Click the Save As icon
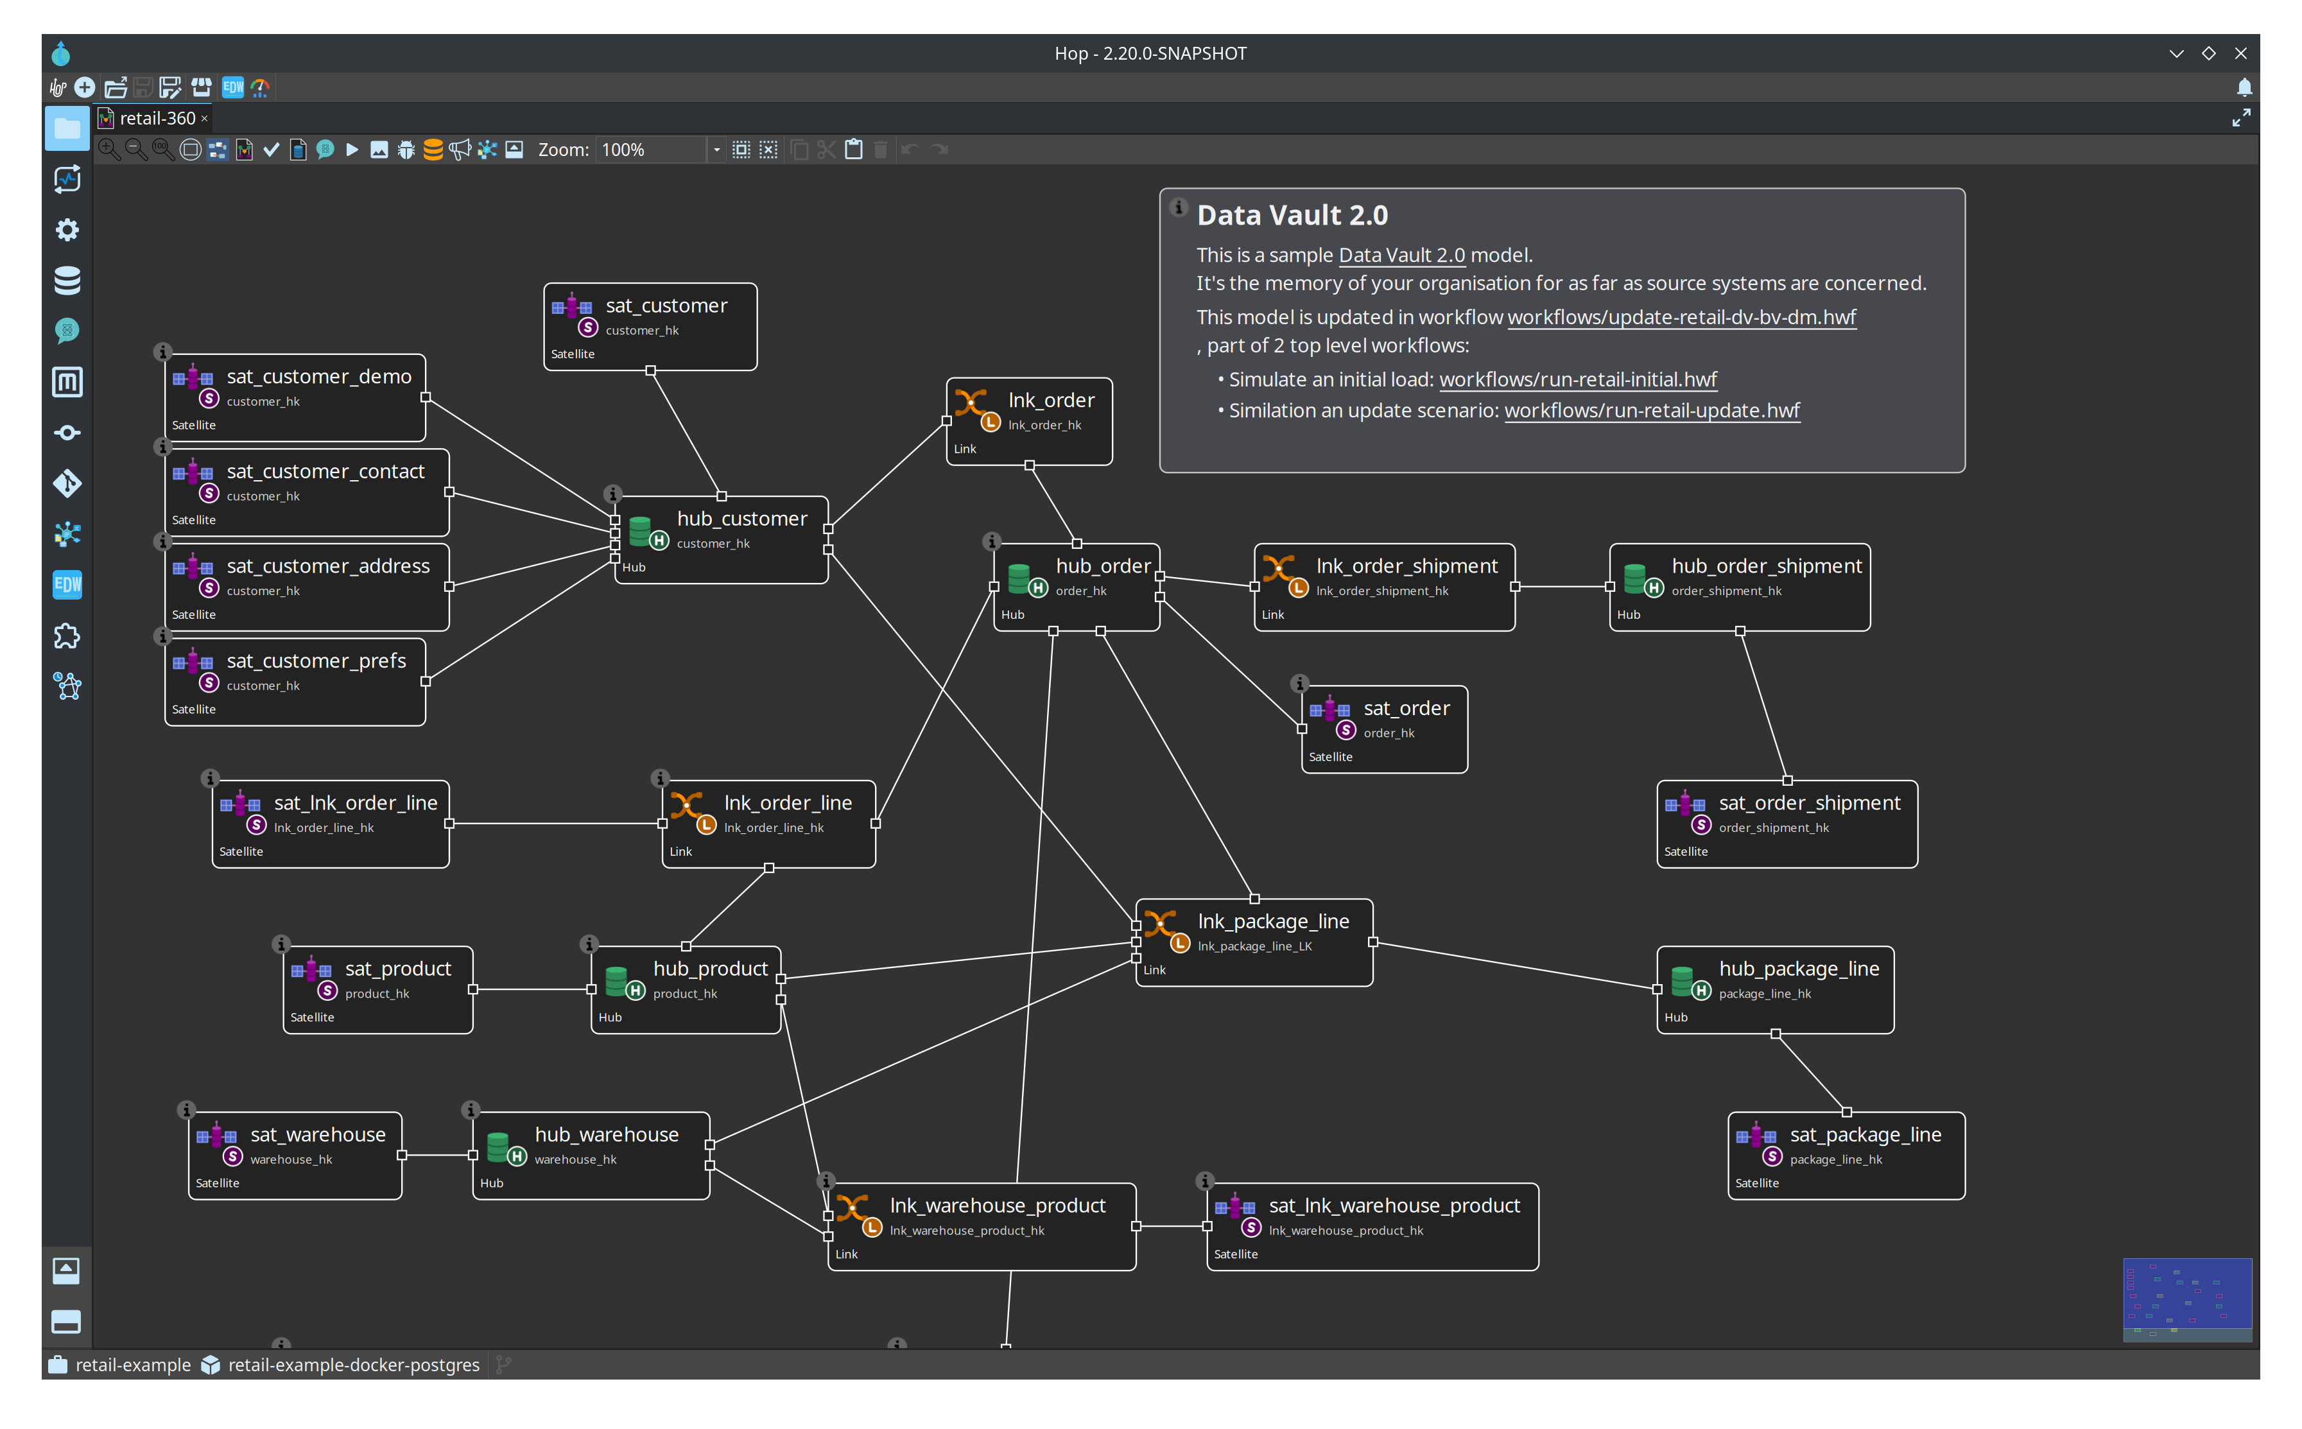The height and width of the screenshot is (1429, 2302). (x=170, y=88)
